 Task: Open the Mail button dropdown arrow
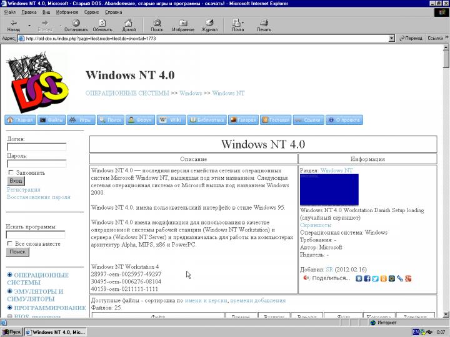[x=243, y=22]
